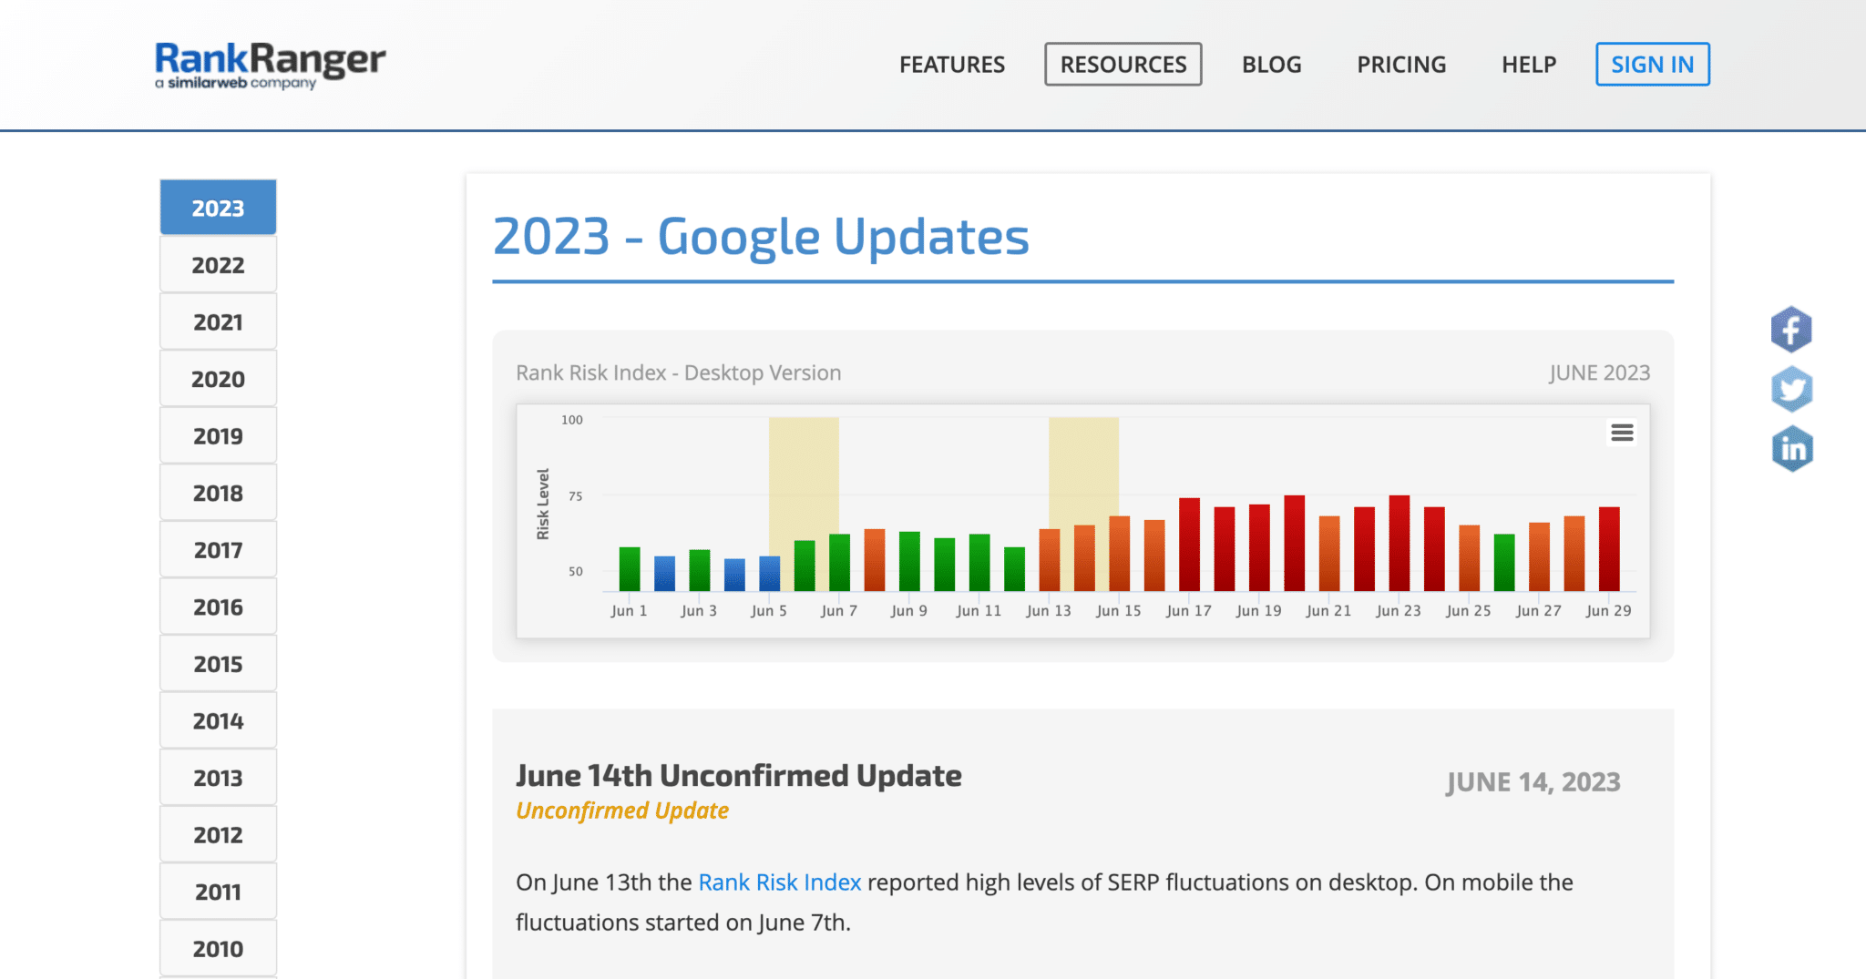Select the 2019 year tab

(x=219, y=436)
